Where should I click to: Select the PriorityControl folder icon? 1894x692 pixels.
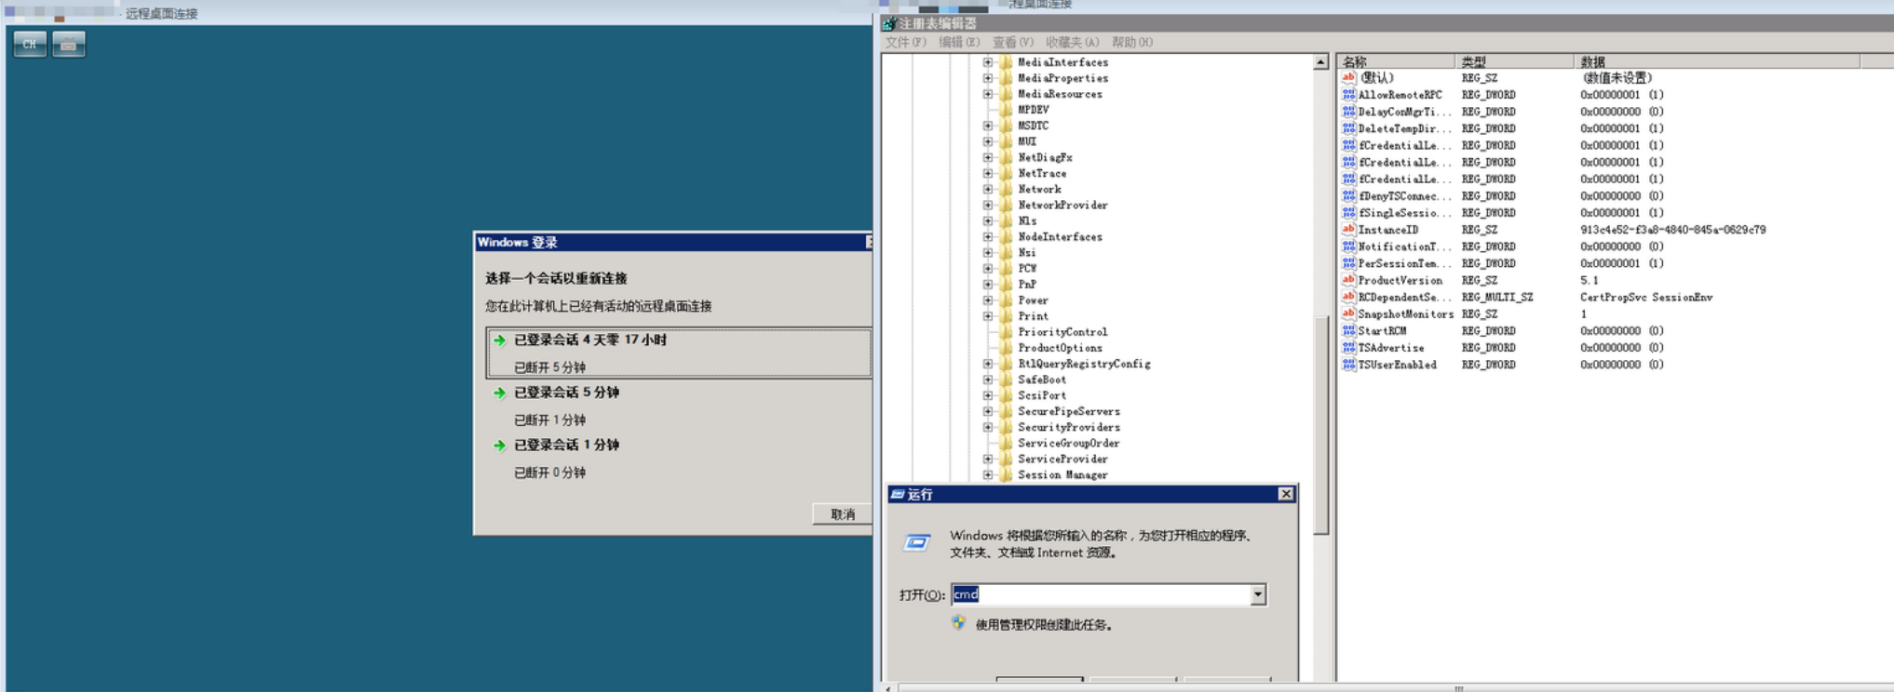point(1006,332)
